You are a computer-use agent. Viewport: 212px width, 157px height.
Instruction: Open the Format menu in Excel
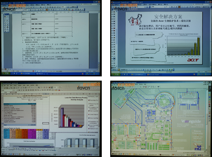pos(20,85)
